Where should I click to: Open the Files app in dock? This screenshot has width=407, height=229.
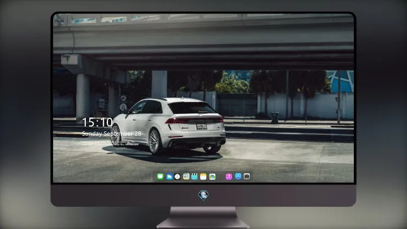[x=212, y=177]
